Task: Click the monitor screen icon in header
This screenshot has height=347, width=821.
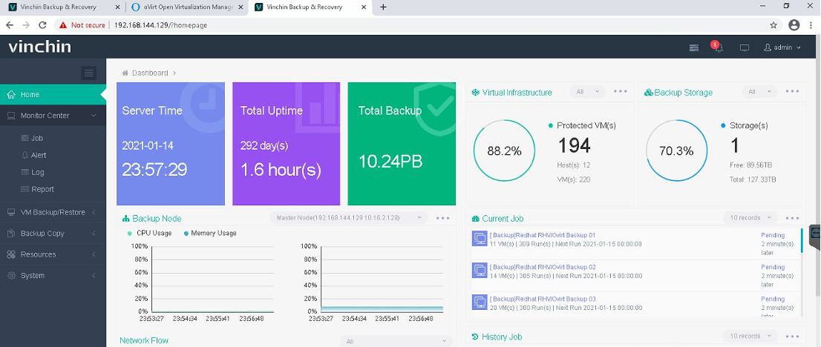Action: (744, 47)
